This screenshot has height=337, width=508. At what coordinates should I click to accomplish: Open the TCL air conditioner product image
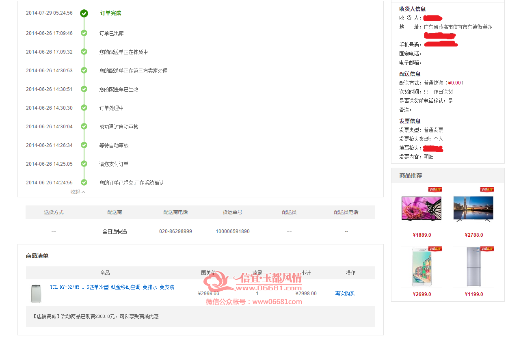coord(37,293)
